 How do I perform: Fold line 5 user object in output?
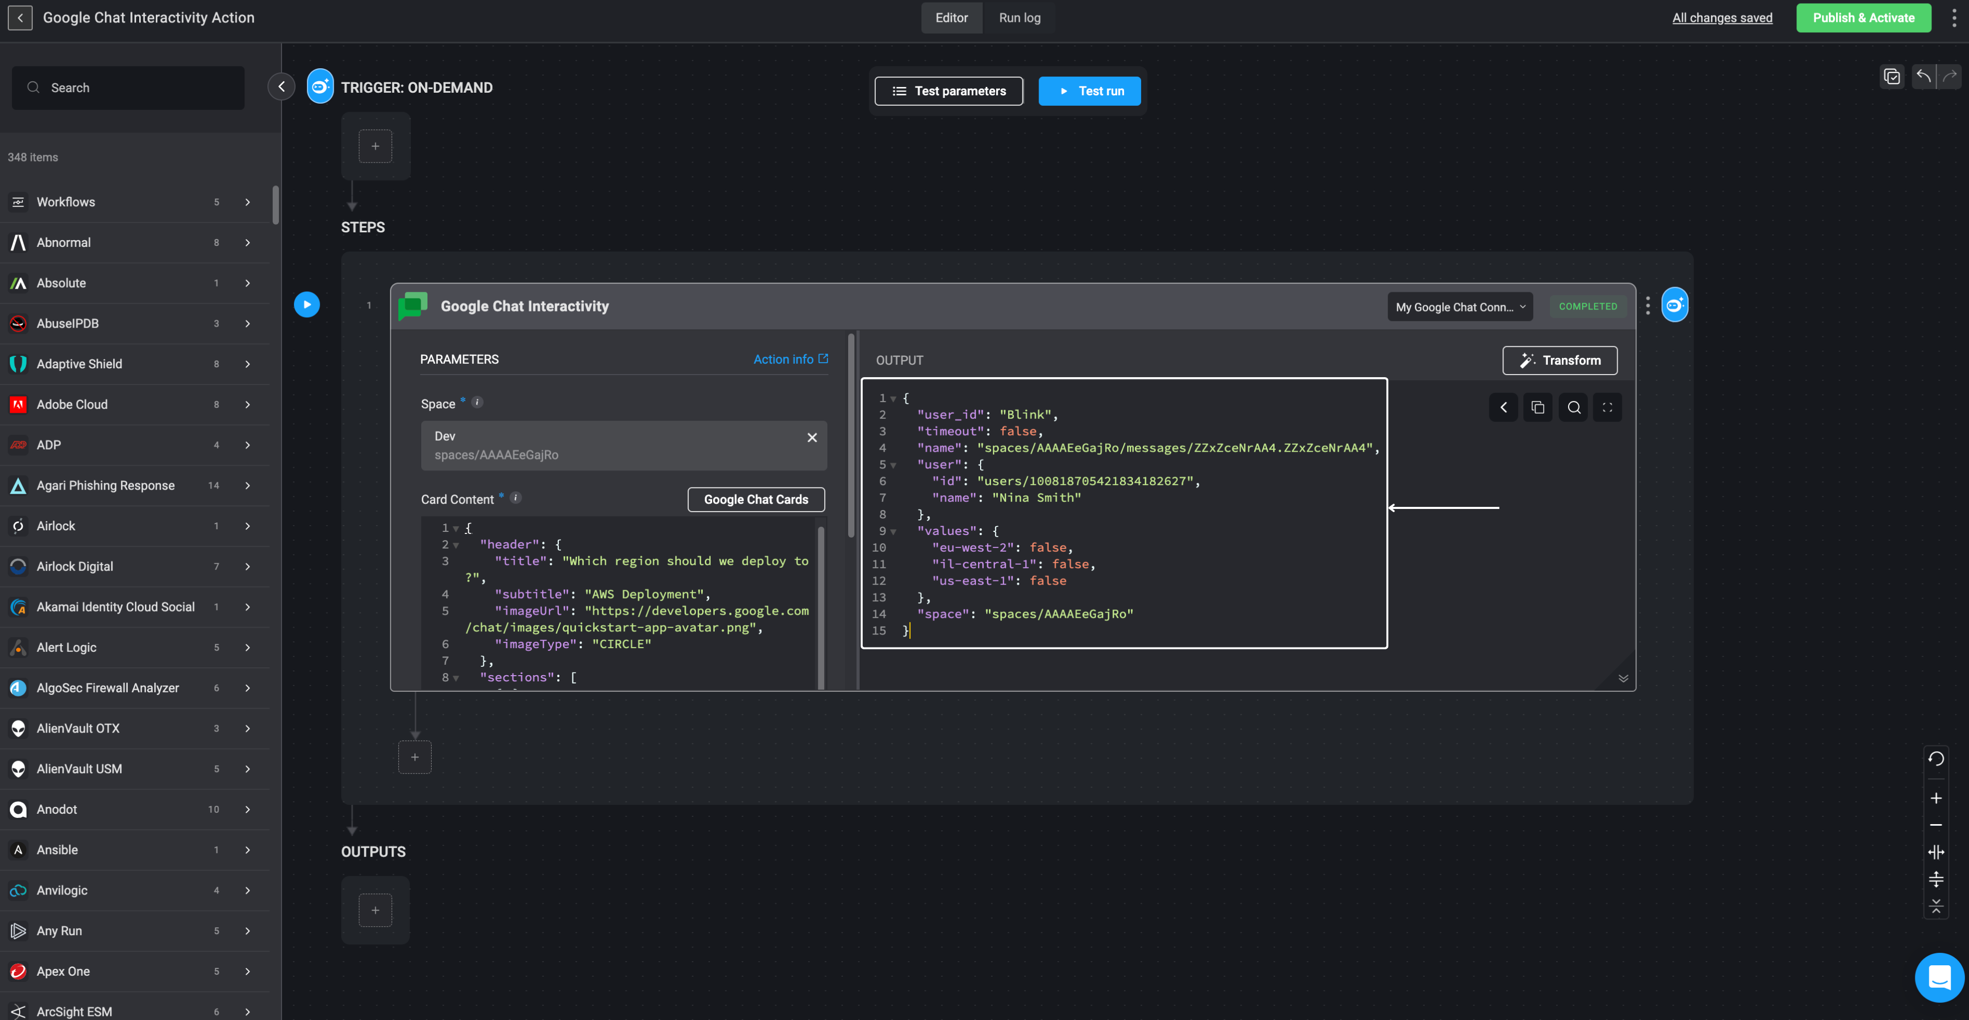(x=893, y=465)
